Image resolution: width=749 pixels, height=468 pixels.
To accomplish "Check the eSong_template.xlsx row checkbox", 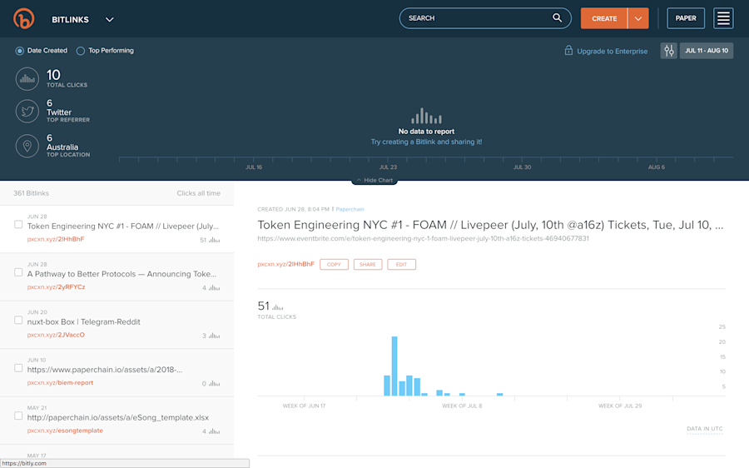I will click(18, 416).
